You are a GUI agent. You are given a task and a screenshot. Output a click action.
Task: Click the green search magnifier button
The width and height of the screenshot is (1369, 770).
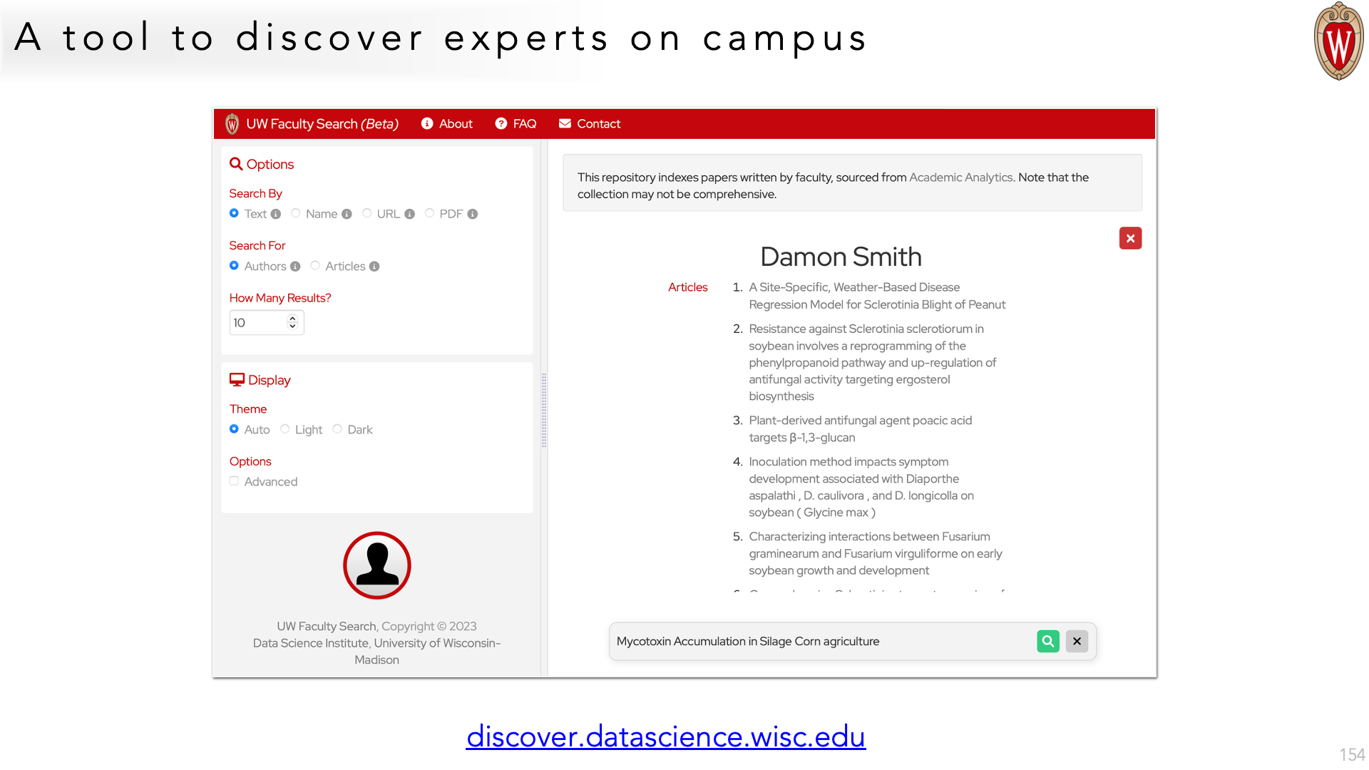(x=1047, y=641)
